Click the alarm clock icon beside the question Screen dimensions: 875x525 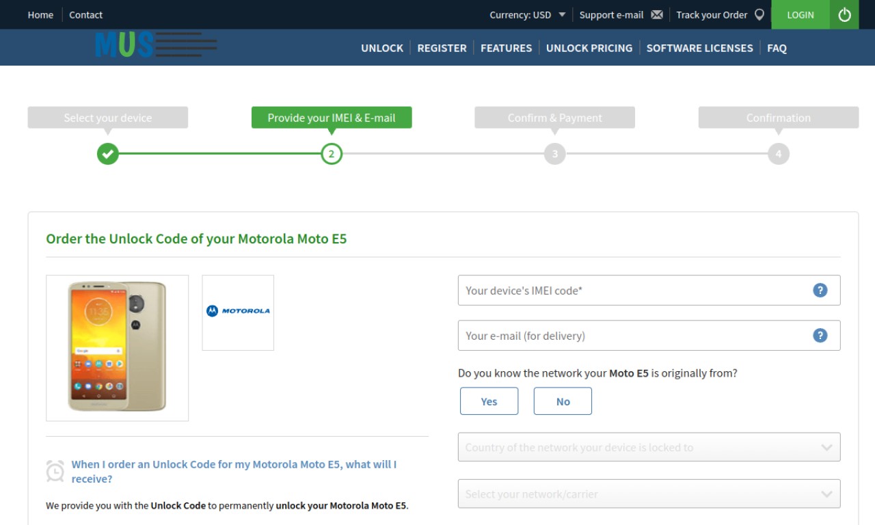pos(55,471)
